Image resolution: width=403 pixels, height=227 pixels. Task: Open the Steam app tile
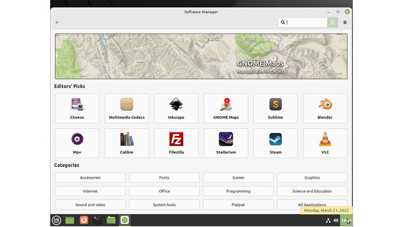tap(275, 143)
